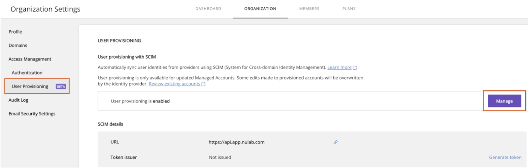Follow the Review existing accounts link
Viewport: 528px width, 168px height.
coord(174,84)
